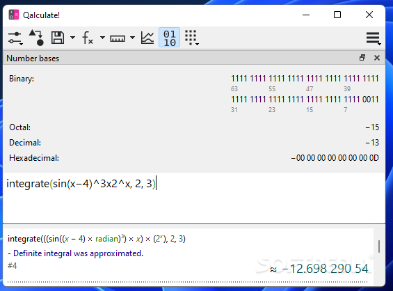Minimize the Qalculate! window

tap(306, 15)
